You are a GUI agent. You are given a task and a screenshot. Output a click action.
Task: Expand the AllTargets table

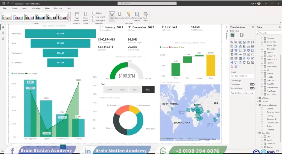[x=258, y=98]
